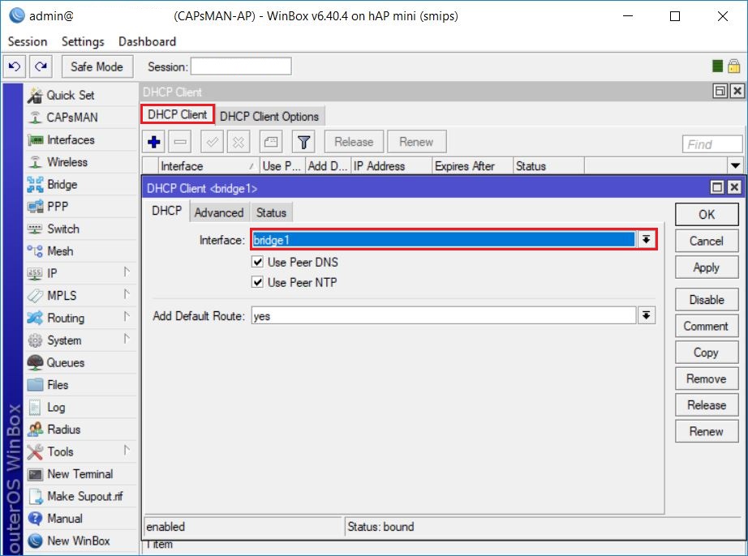Click the Apply button

click(707, 267)
